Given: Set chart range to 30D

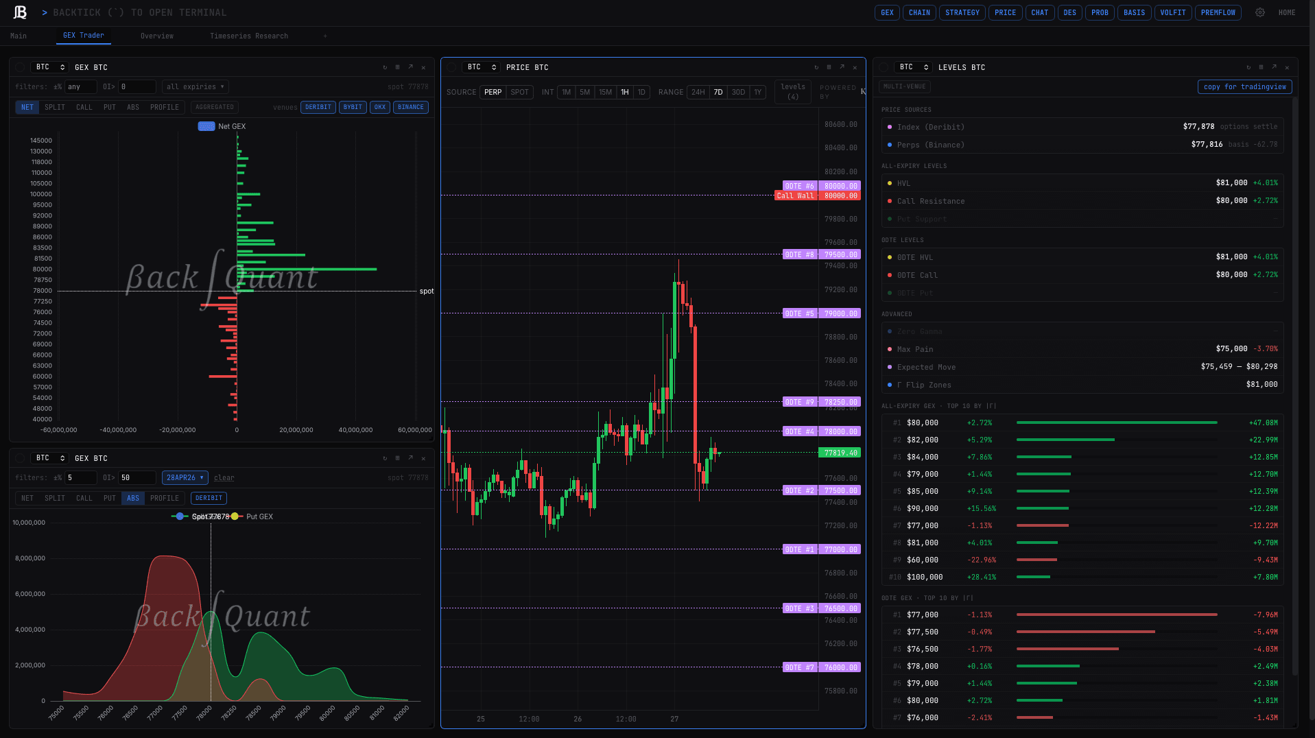Looking at the screenshot, I should (738, 92).
